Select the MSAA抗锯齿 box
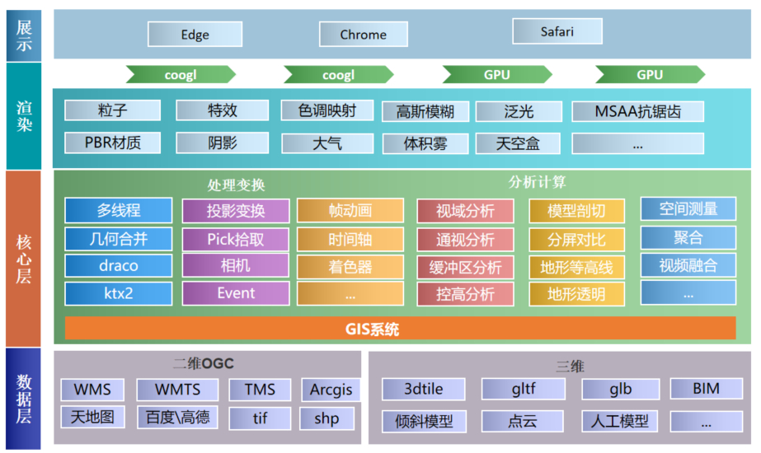 (x=637, y=111)
